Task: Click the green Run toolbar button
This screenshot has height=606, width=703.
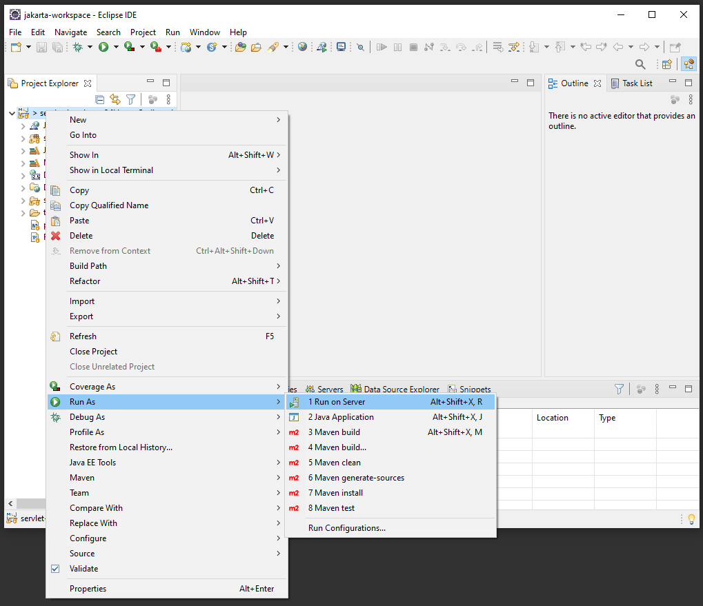Action: pos(103,47)
